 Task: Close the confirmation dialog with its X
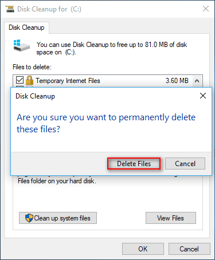(x=203, y=96)
